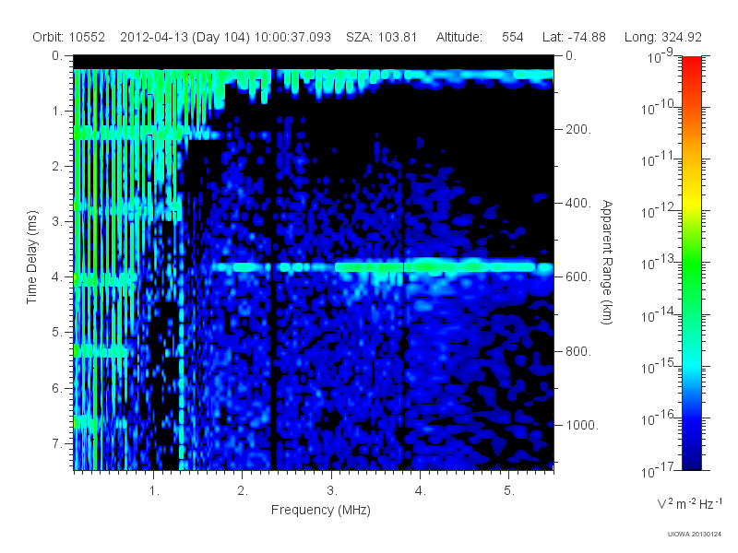The width and height of the screenshot is (738, 553).
Task: Click the Long: 324.92 label
Action: (x=663, y=37)
